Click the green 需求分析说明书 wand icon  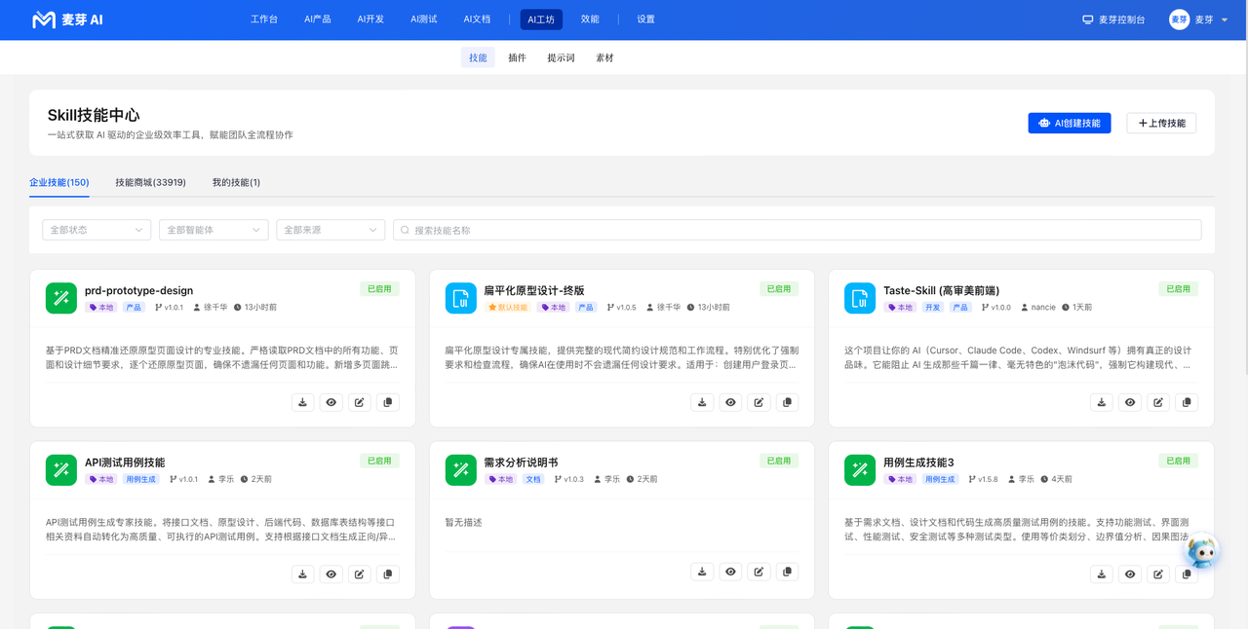tap(461, 470)
